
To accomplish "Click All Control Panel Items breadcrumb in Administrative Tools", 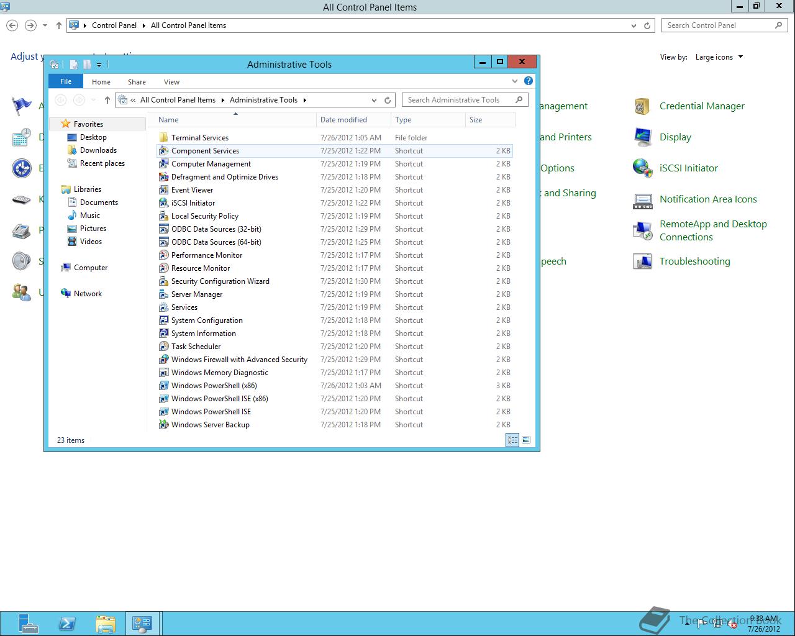I will coord(178,100).
